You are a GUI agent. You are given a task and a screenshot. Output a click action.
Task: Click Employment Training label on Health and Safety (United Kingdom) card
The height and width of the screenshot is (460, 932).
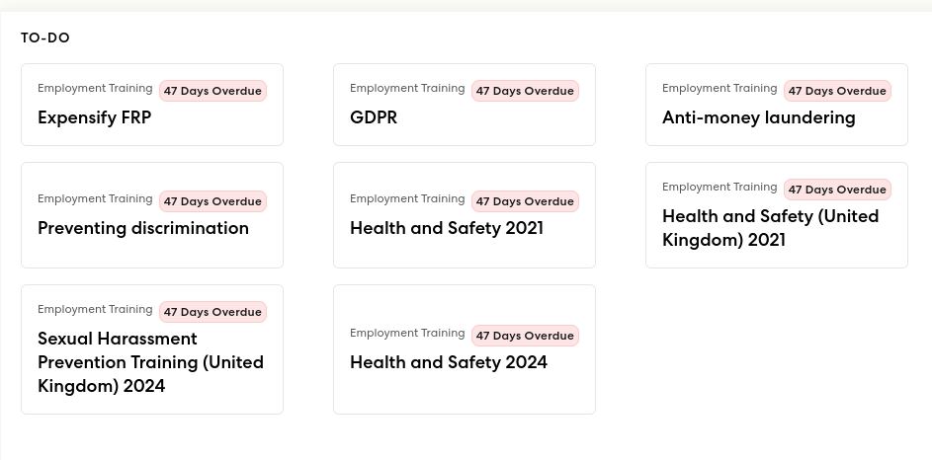(720, 187)
